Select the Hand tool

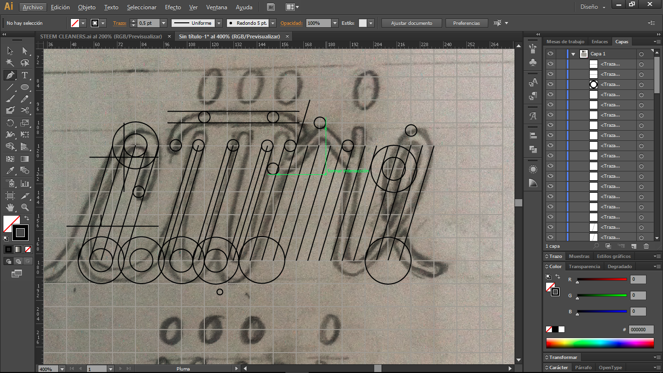[10, 207]
